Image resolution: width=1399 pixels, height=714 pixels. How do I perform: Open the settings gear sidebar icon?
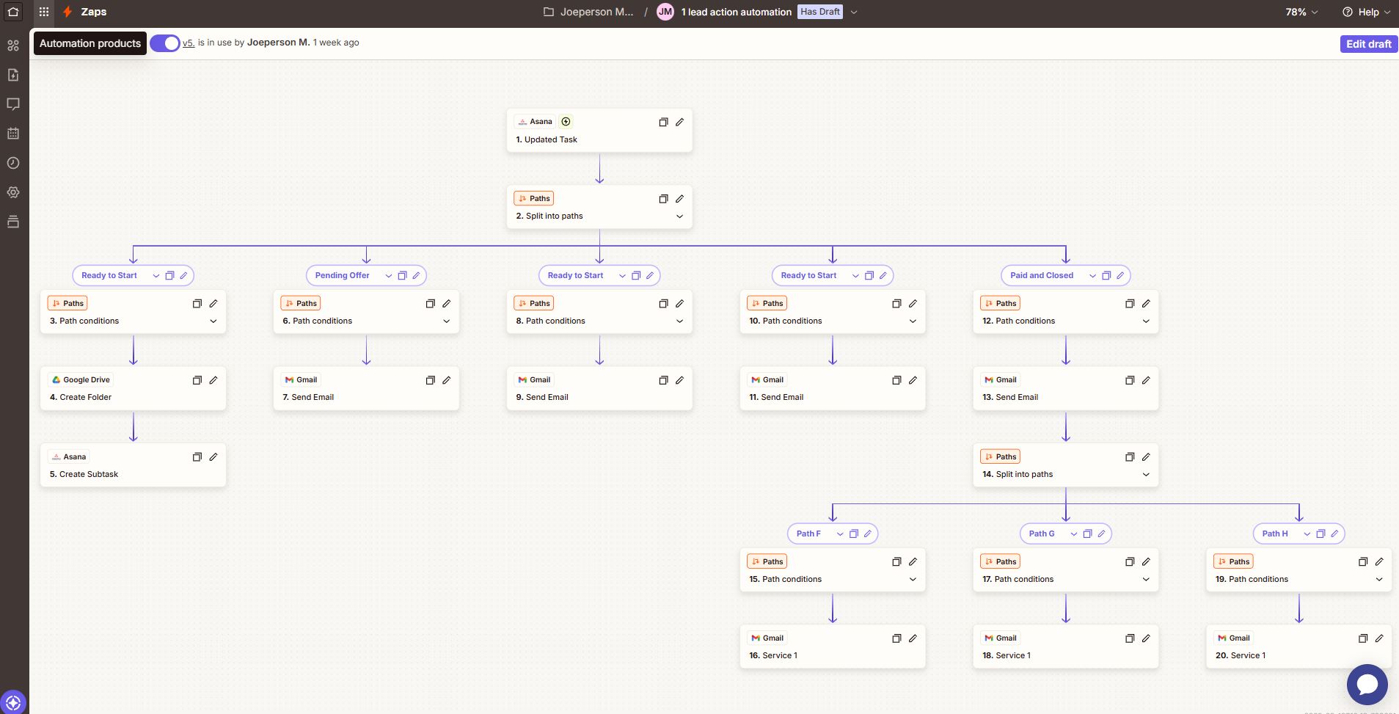point(13,192)
